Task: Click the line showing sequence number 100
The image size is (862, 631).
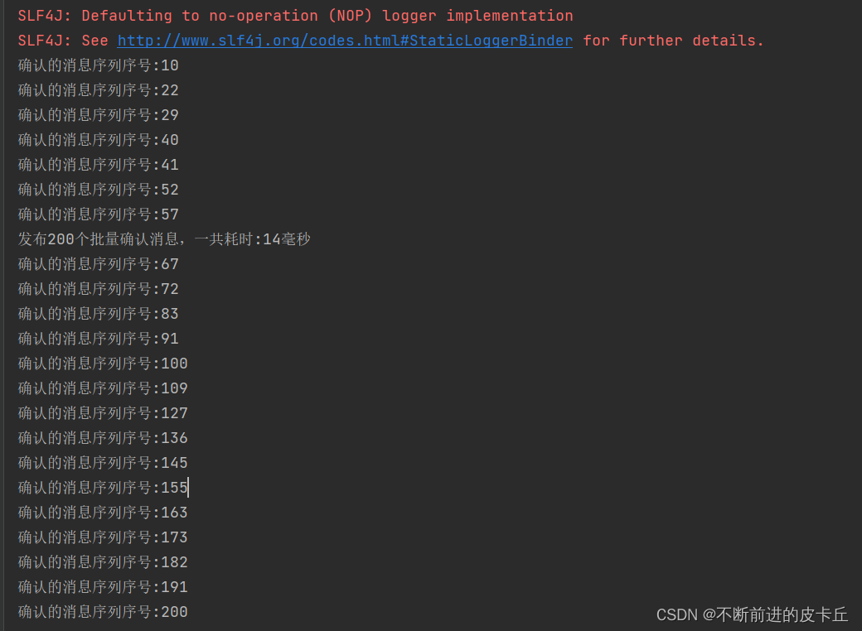Action: [x=103, y=364]
